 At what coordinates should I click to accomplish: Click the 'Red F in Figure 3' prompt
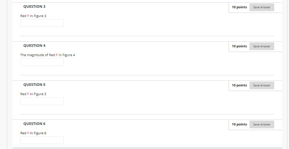pos(33,16)
